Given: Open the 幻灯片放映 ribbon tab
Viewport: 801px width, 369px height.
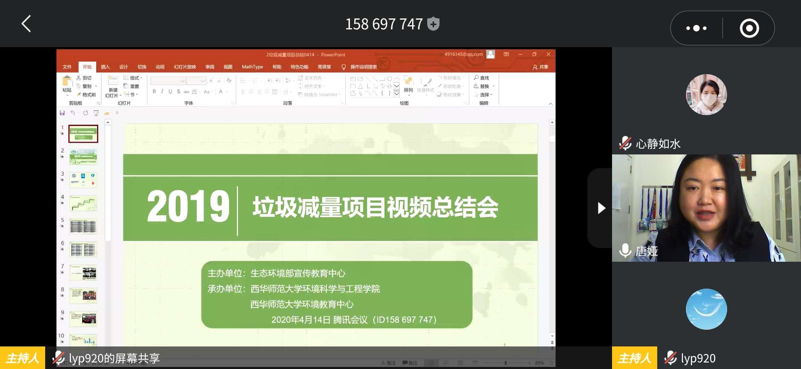Looking at the screenshot, I should [x=185, y=67].
